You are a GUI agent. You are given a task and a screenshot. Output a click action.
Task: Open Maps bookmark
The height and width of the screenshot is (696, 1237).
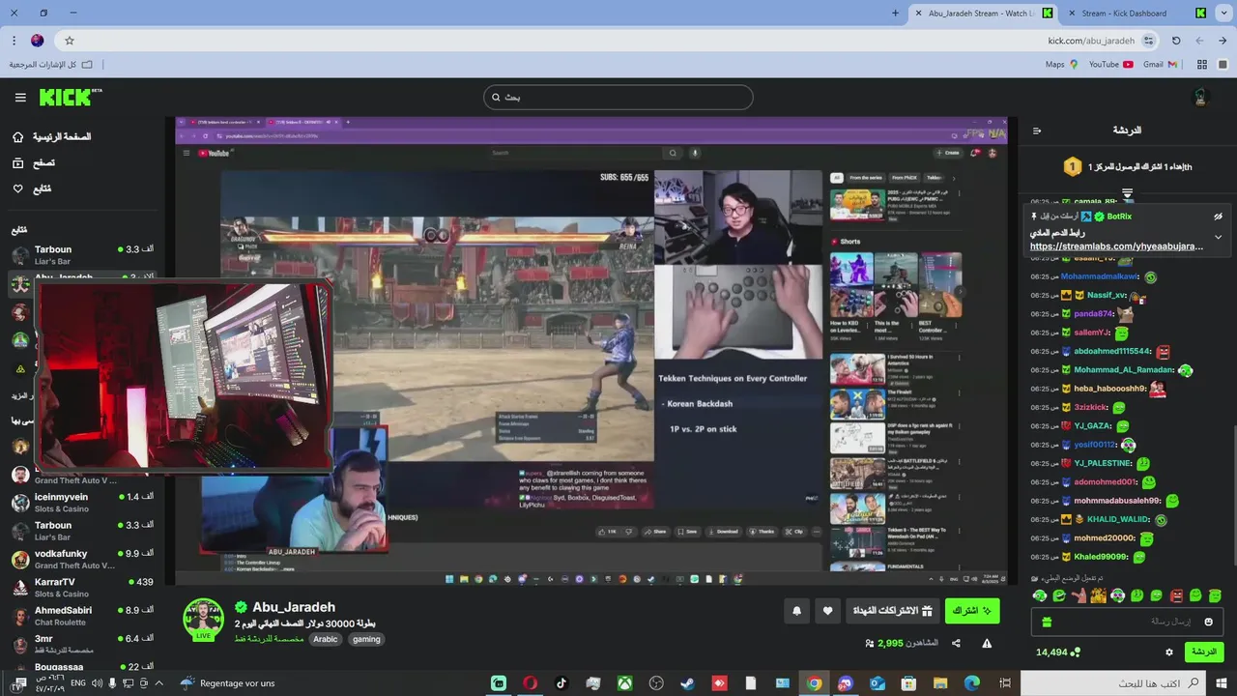1061,64
